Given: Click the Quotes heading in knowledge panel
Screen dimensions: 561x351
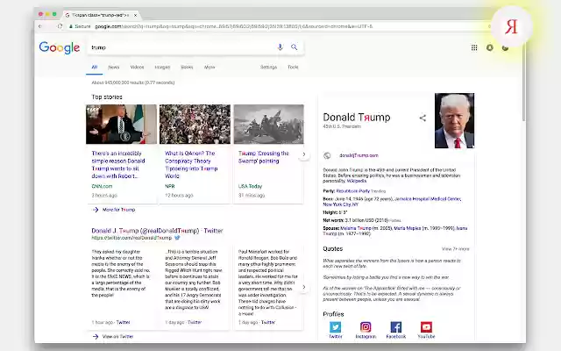Looking at the screenshot, I should pos(333,248).
